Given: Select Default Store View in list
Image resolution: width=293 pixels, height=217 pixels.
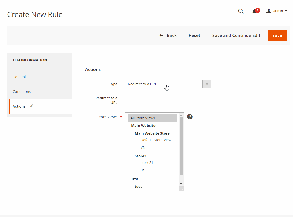Looking at the screenshot, I should pos(156,140).
